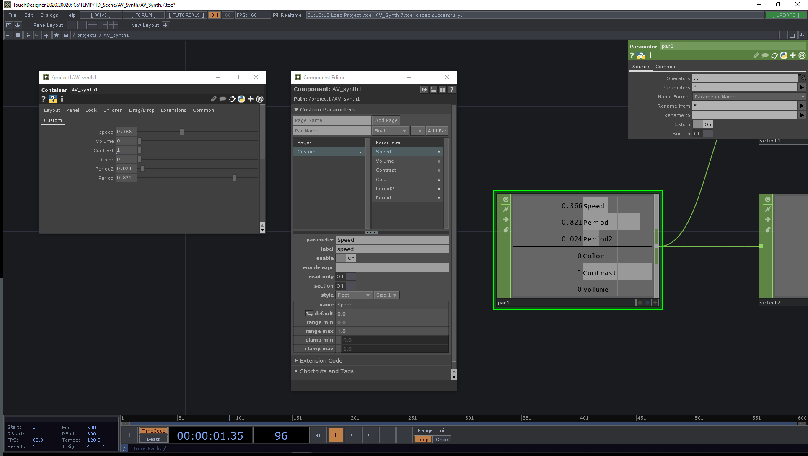Click the Python icon in the par1 parameter header
The width and height of the screenshot is (808, 456).
[784, 55]
